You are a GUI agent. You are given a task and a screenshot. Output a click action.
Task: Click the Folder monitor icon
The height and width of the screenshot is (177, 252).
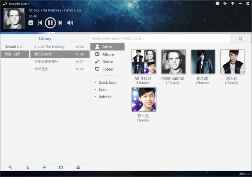coord(97,69)
